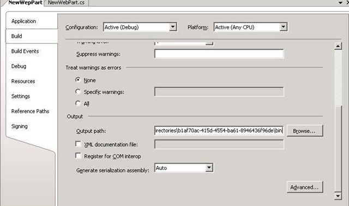Select the All warnings radio option

tap(78, 103)
